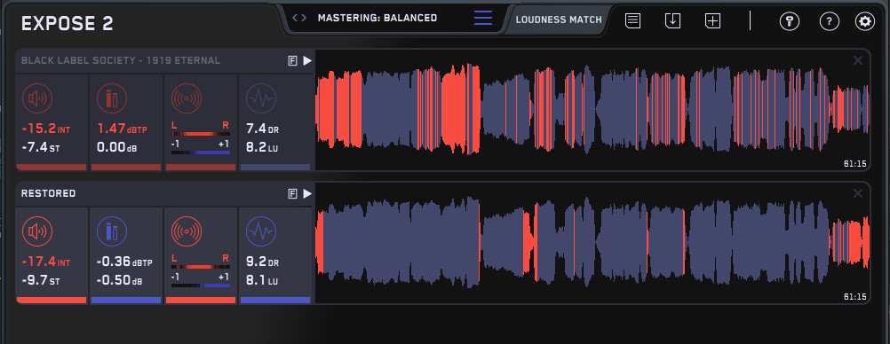Image resolution: width=890 pixels, height=344 pixels.
Task: Play the Black Label Society track
Action: coord(307,60)
